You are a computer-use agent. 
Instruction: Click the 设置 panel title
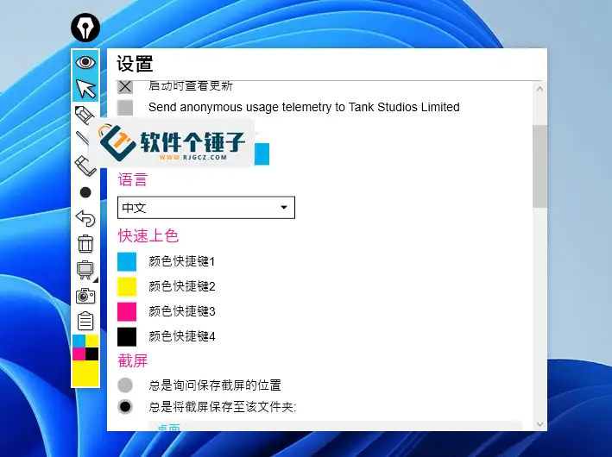coord(135,64)
